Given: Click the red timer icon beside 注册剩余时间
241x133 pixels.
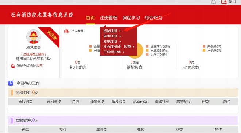Looking at the screenshot, I should (x=13, y=66).
